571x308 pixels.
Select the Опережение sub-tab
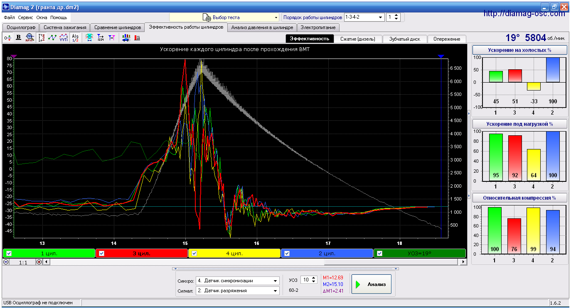tap(447, 39)
